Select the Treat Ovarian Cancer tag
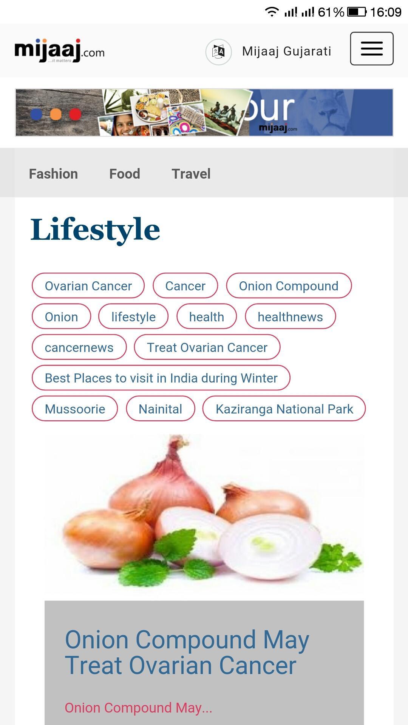408x725 pixels. coord(207,347)
